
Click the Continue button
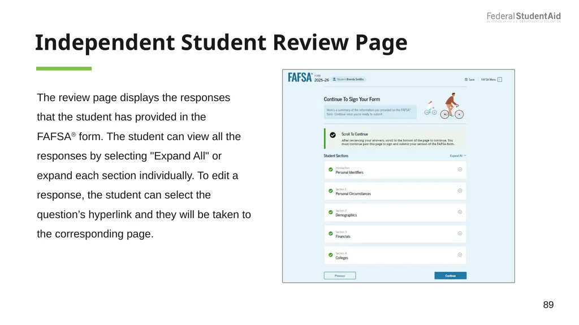[450, 275]
